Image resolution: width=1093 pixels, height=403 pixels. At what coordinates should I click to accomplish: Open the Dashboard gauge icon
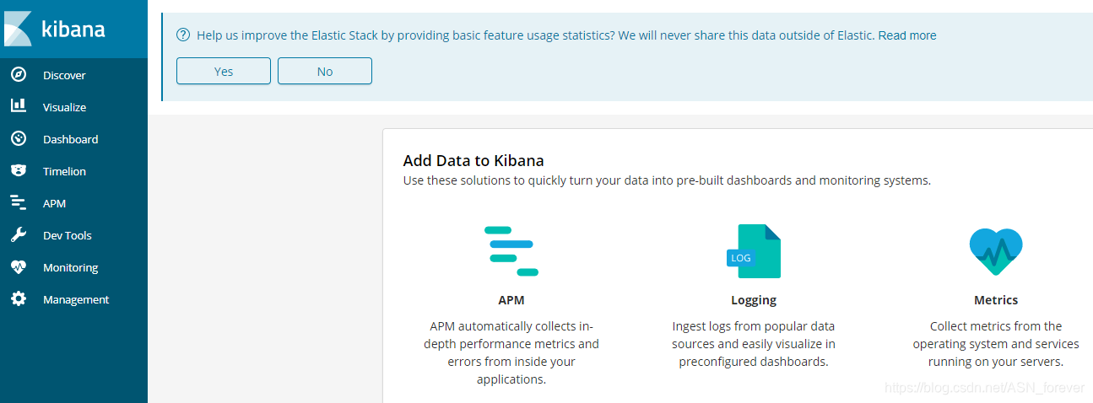tap(19, 138)
